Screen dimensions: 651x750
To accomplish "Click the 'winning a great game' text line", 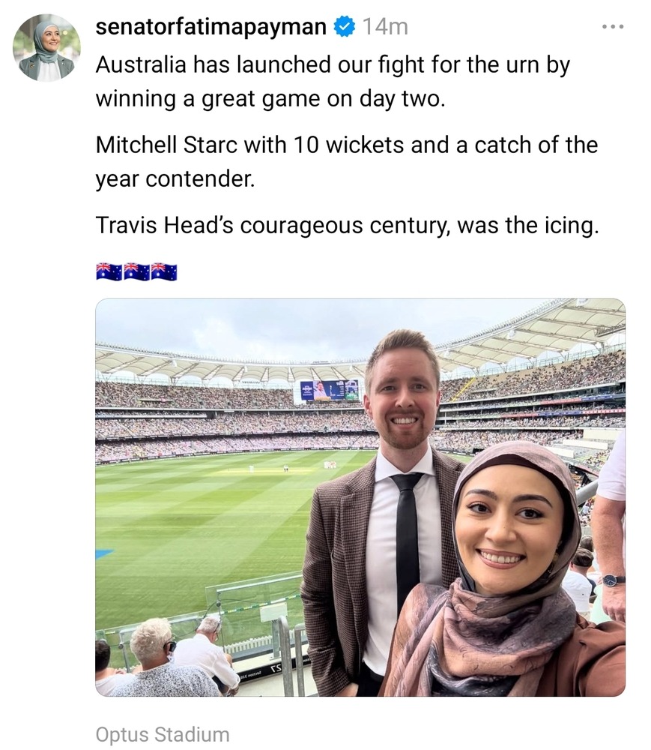I will (270, 99).
